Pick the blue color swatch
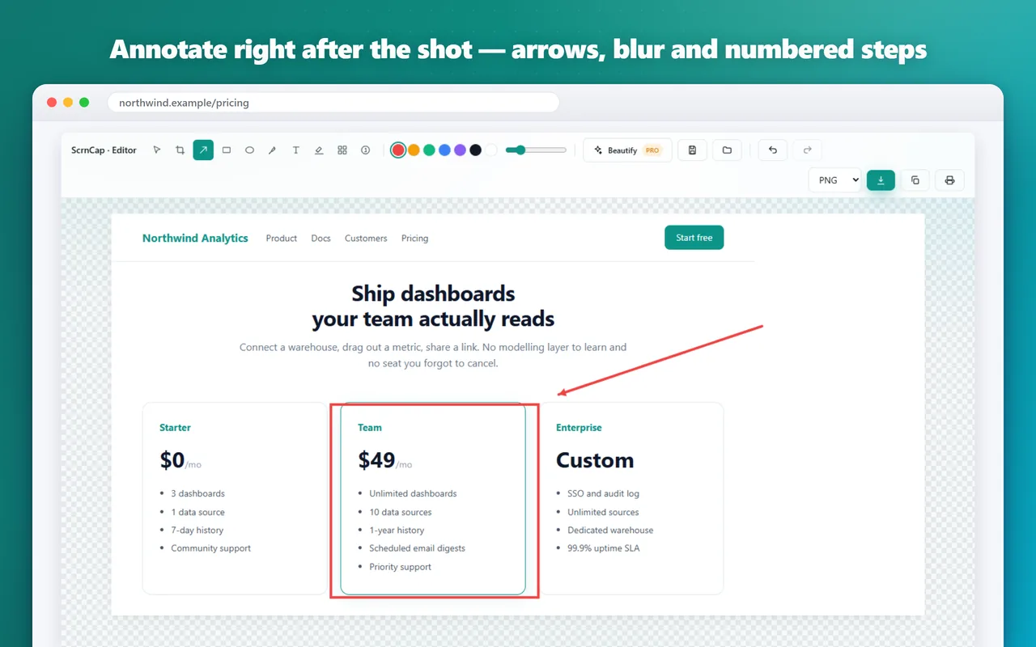The height and width of the screenshot is (647, 1036). [x=444, y=150]
